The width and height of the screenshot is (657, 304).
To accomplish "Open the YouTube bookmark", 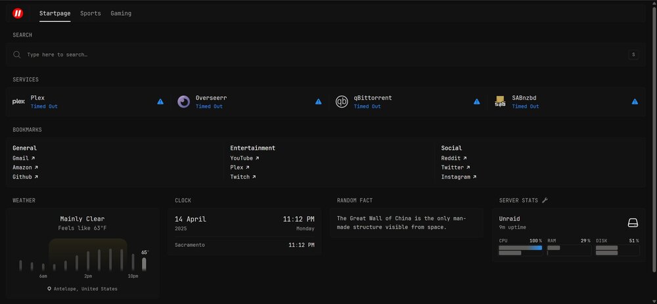I will 244,158.
